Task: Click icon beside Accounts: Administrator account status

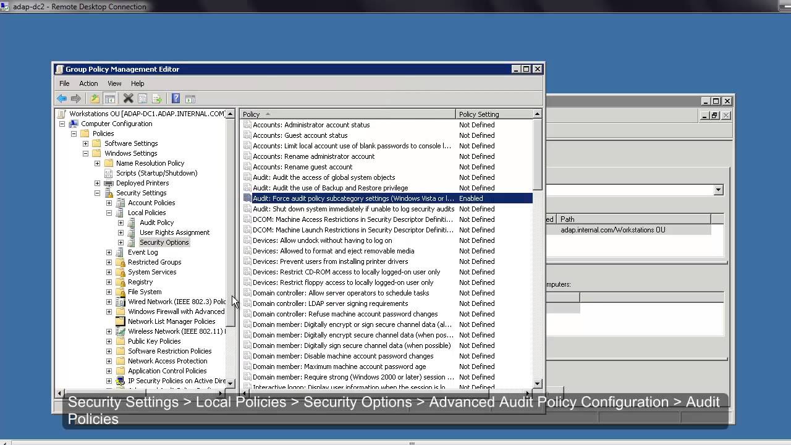Action: (247, 125)
